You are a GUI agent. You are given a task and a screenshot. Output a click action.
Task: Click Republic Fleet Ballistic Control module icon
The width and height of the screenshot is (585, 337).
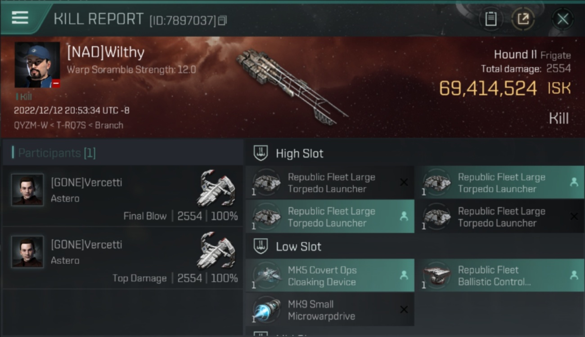click(436, 275)
